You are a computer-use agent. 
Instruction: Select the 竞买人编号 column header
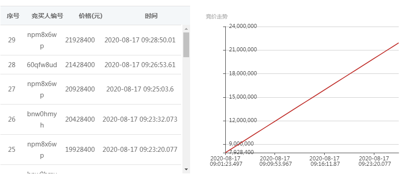(x=47, y=16)
